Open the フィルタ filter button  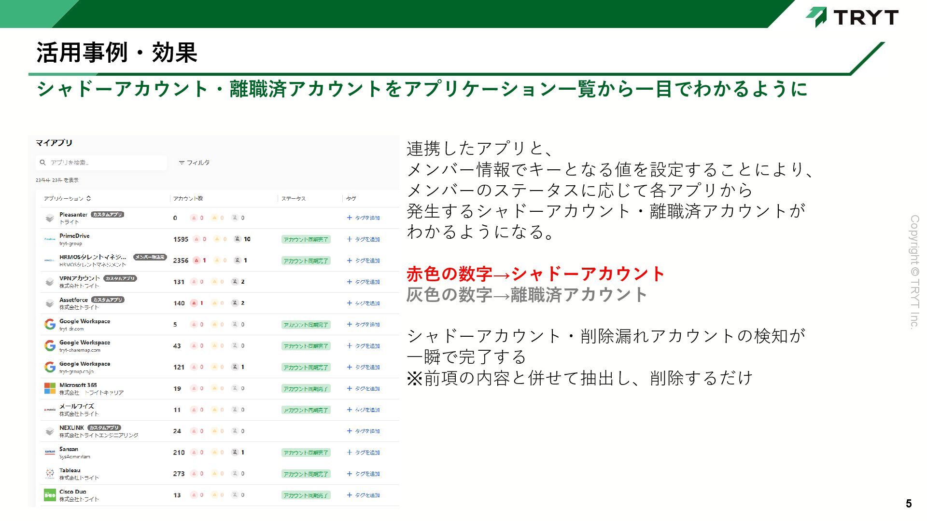(x=194, y=163)
